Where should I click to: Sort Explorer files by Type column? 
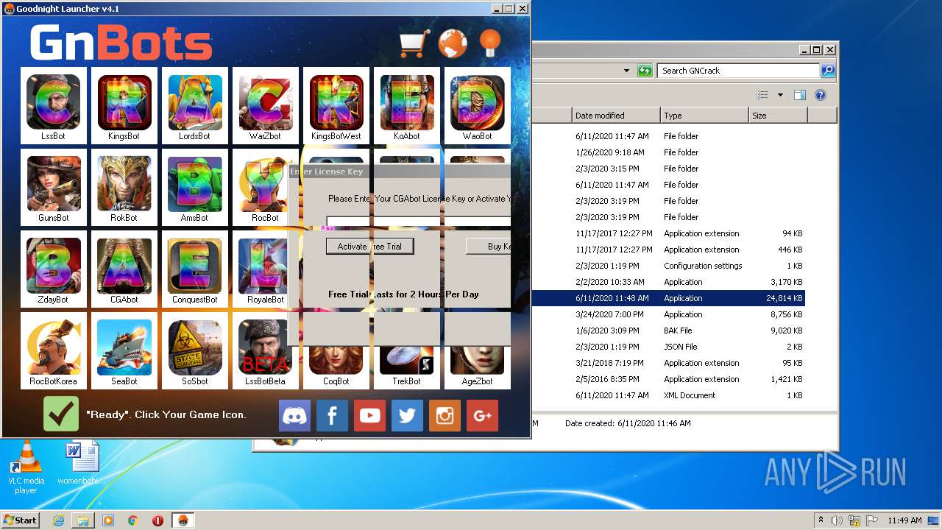tap(704, 116)
